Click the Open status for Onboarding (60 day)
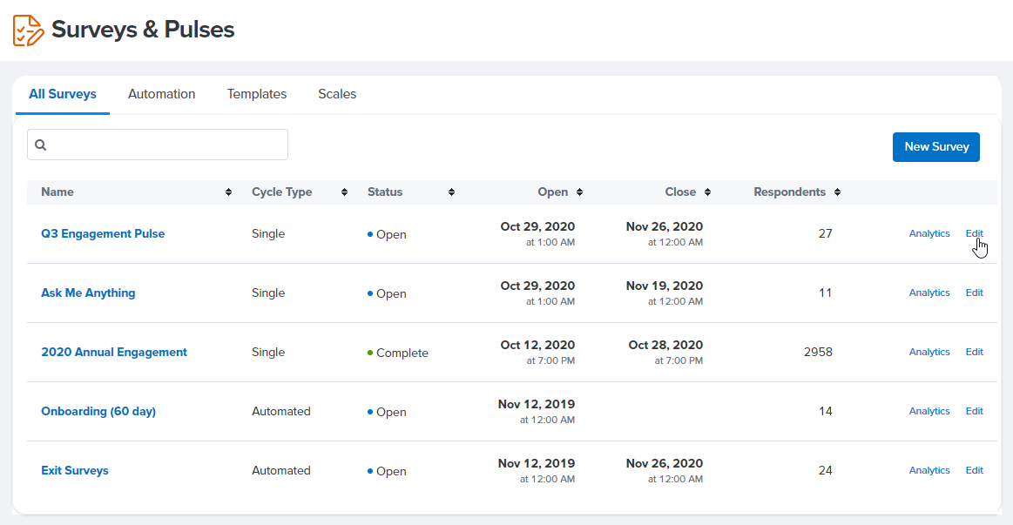Viewport: 1013px width, 525px height. pyautogui.click(x=387, y=412)
